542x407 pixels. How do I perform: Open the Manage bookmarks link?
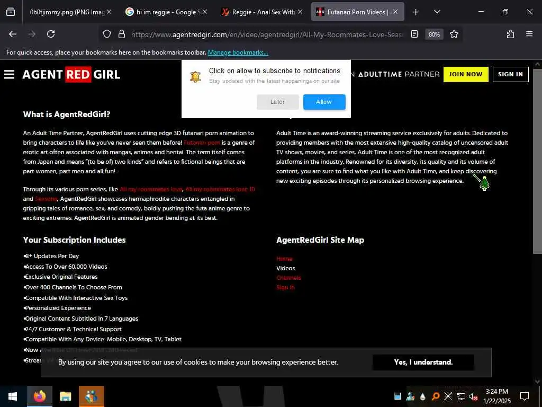coord(238,52)
